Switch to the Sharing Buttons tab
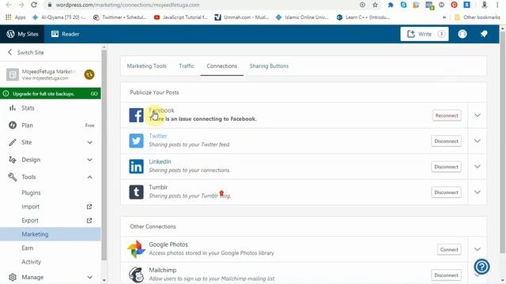Screen dimensions: 506x284 tap(269, 66)
